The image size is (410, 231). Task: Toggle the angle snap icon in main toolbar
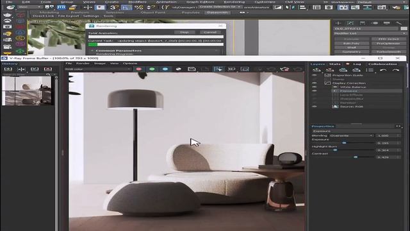[127, 7]
